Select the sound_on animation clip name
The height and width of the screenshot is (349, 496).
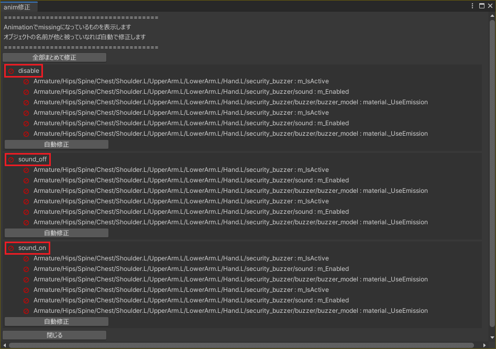click(32, 248)
